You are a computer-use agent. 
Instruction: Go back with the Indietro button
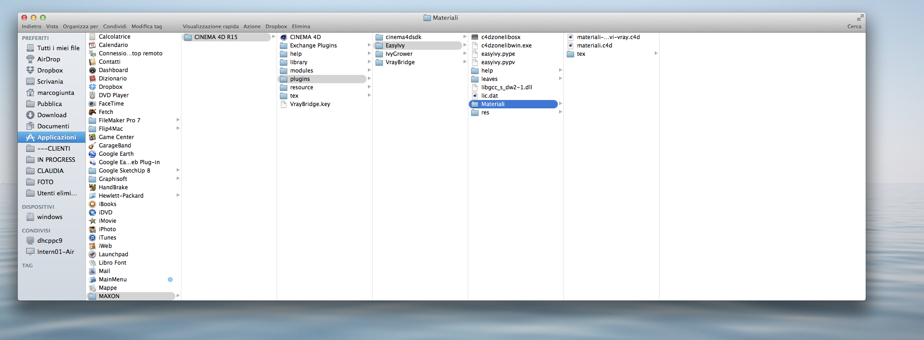tap(32, 27)
